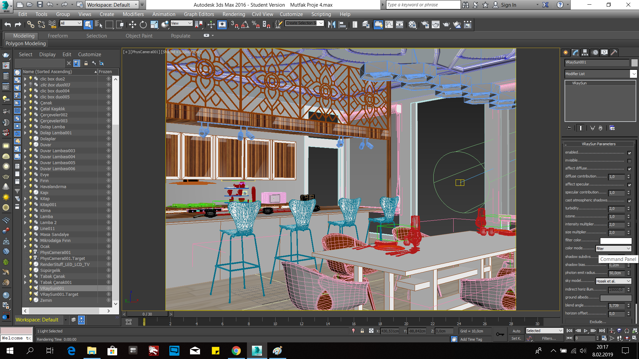This screenshot has width=639, height=359.
Task: Toggle 'cast atmospheric shadows' off
Action: point(629,200)
